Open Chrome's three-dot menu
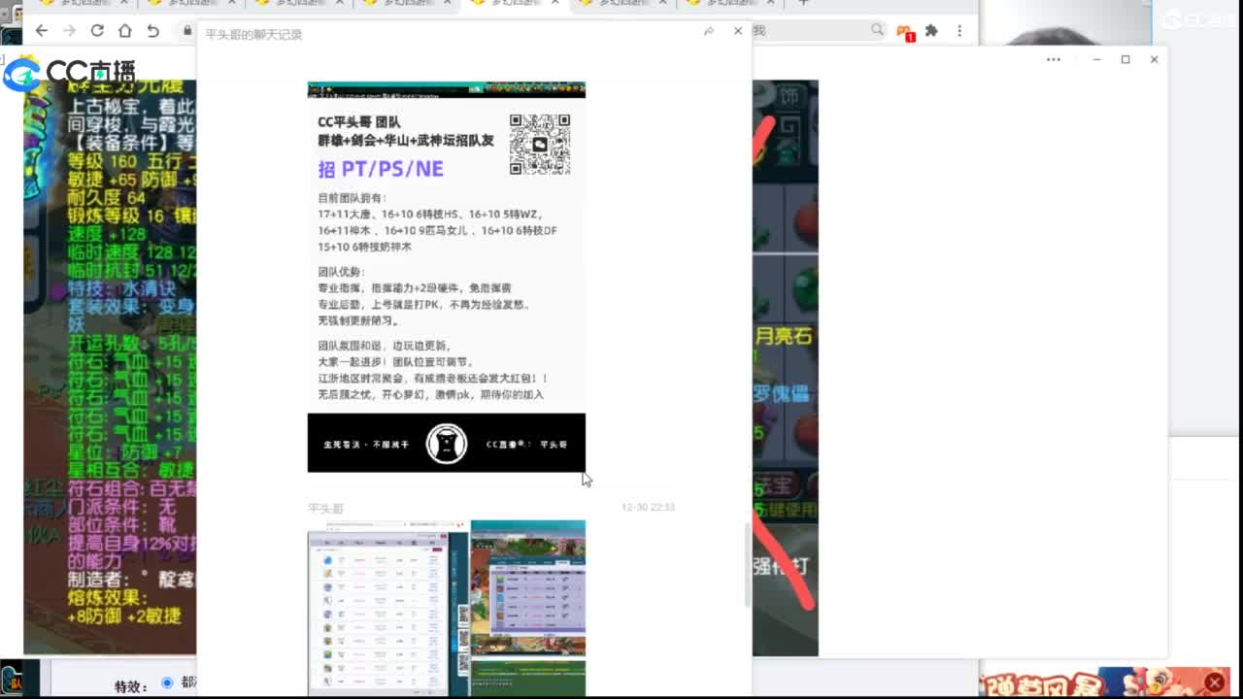 pyautogui.click(x=958, y=31)
